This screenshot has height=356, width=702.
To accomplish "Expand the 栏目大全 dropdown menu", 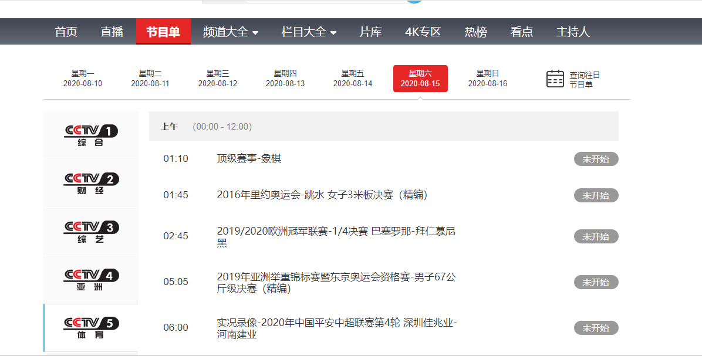I will click(x=309, y=32).
